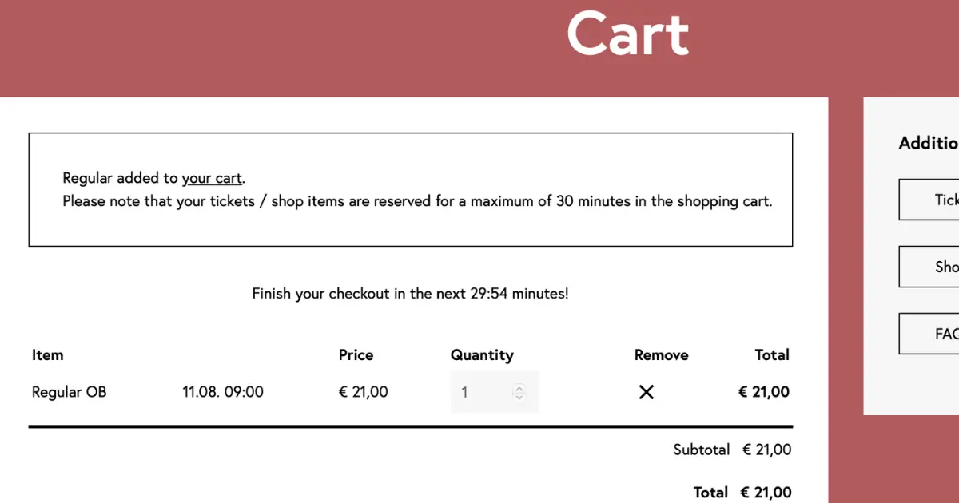
Task: Open the partially visible FAQ button
Action: click(929, 334)
